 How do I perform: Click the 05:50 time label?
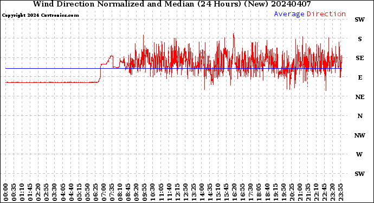click(x=87, y=192)
